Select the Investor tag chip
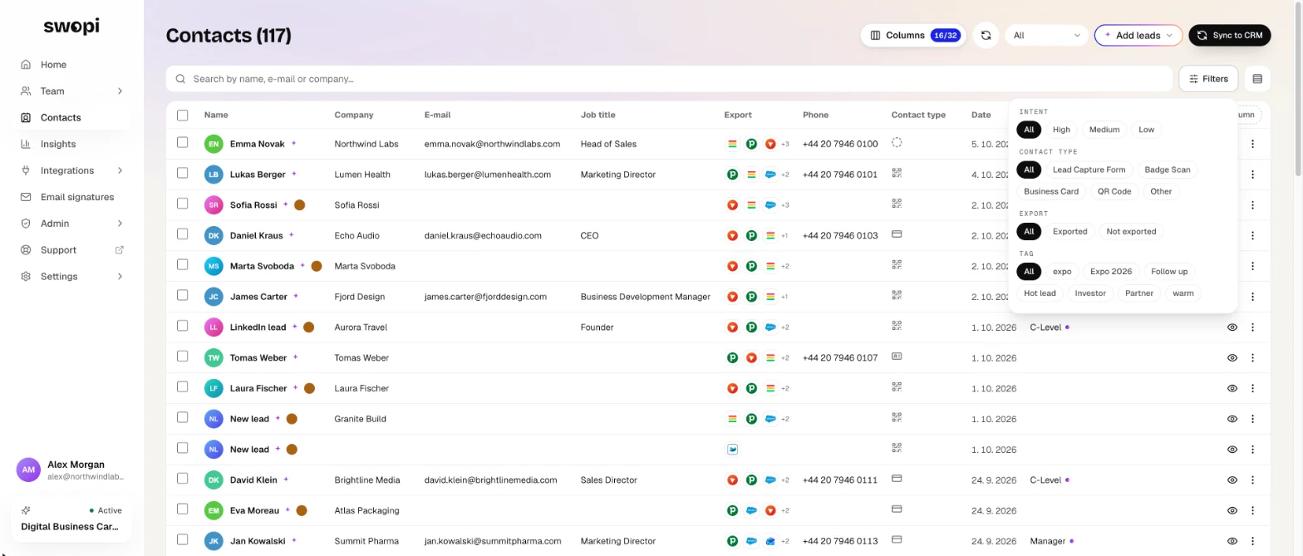The width and height of the screenshot is (1303, 556). (x=1090, y=293)
